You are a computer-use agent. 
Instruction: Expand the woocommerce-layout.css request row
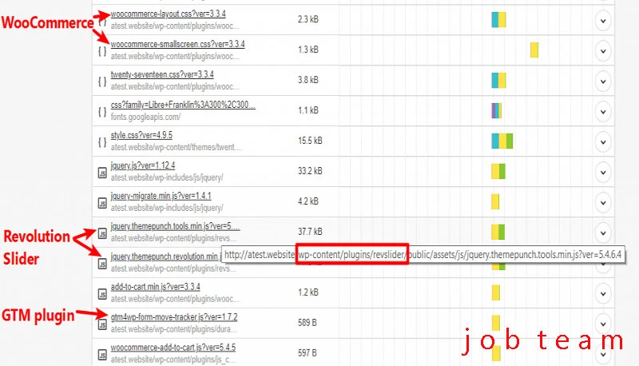pyautogui.click(x=603, y=19)
